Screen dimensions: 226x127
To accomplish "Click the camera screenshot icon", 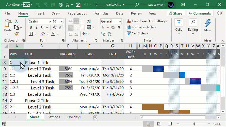I will click(78, 5).
